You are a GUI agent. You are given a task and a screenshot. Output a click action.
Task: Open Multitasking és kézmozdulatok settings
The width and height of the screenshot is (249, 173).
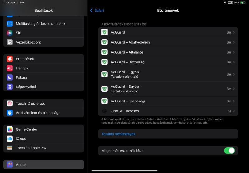tap(44, 23)
